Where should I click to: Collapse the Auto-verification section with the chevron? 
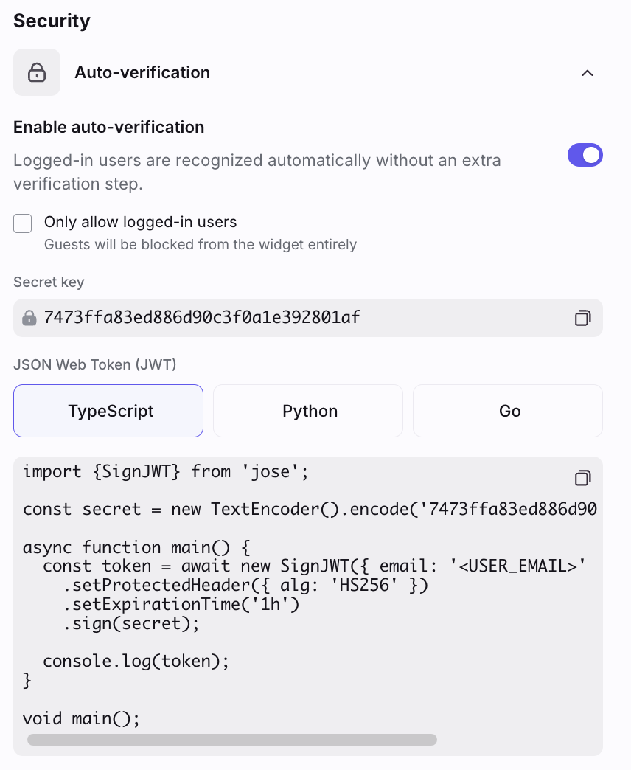[x=588, y=73]
